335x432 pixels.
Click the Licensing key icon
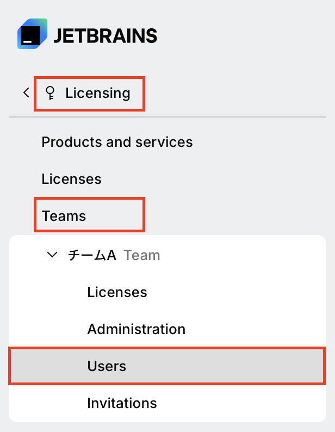coord(50,93)
